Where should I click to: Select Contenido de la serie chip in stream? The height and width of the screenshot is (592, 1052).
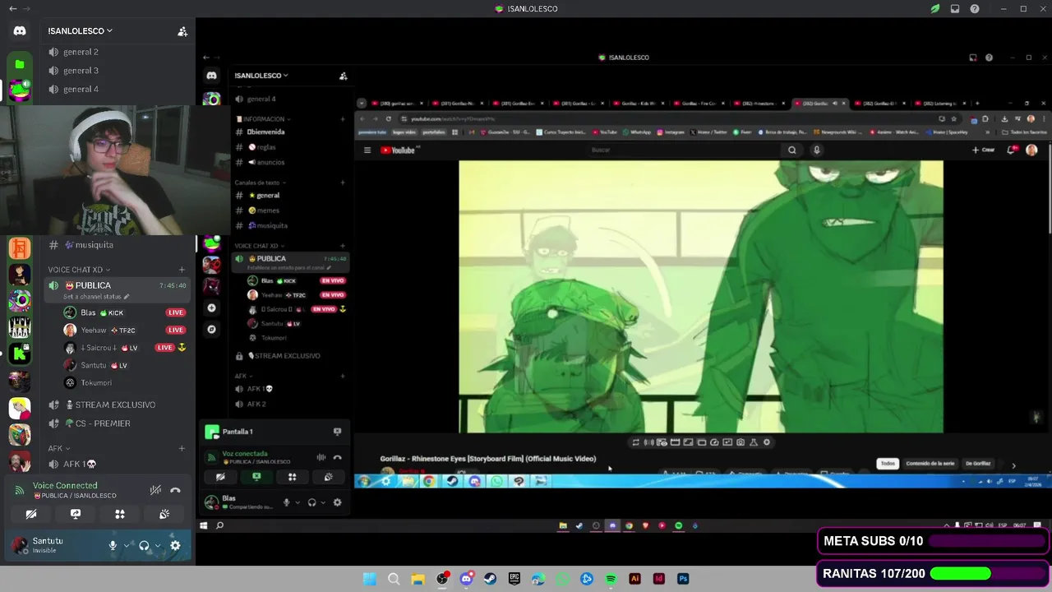tap(930, 464)
